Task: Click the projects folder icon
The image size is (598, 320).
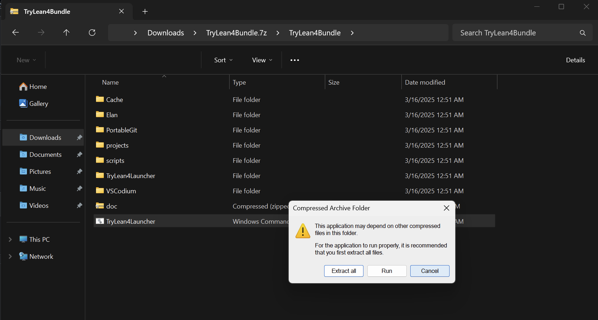Action: 100,145
